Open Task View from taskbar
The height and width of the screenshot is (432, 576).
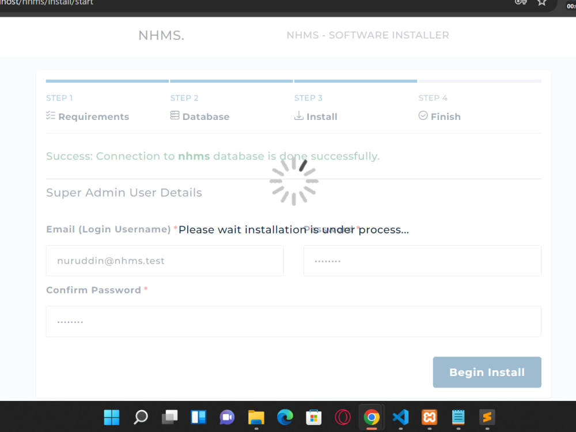[x=170, y=417]
